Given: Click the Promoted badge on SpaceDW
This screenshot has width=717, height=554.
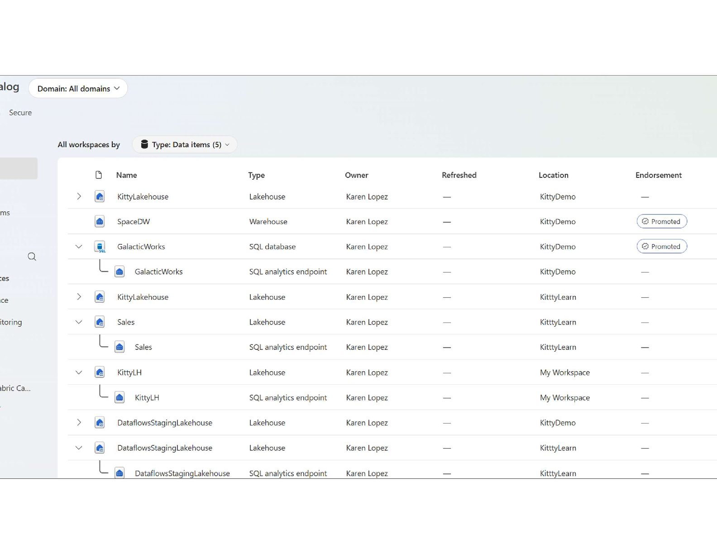Looking at the screenshot, I should point(662,221).
